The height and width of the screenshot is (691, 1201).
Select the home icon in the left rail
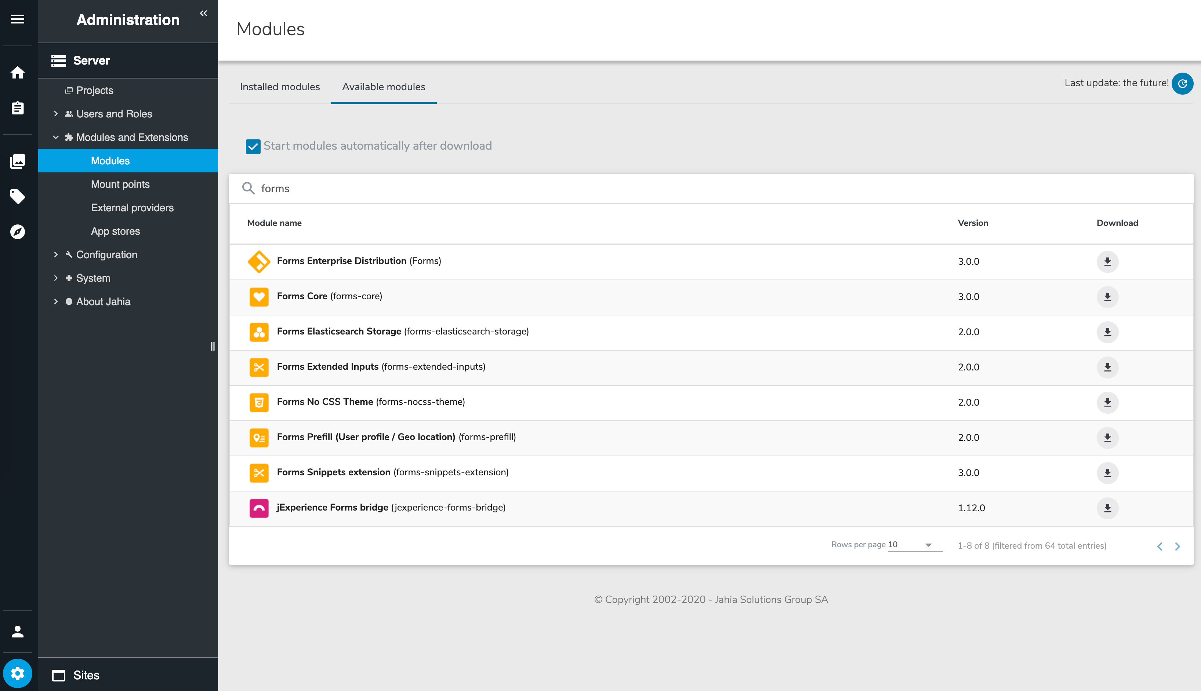pyautogui.click(x=18, y=73)
